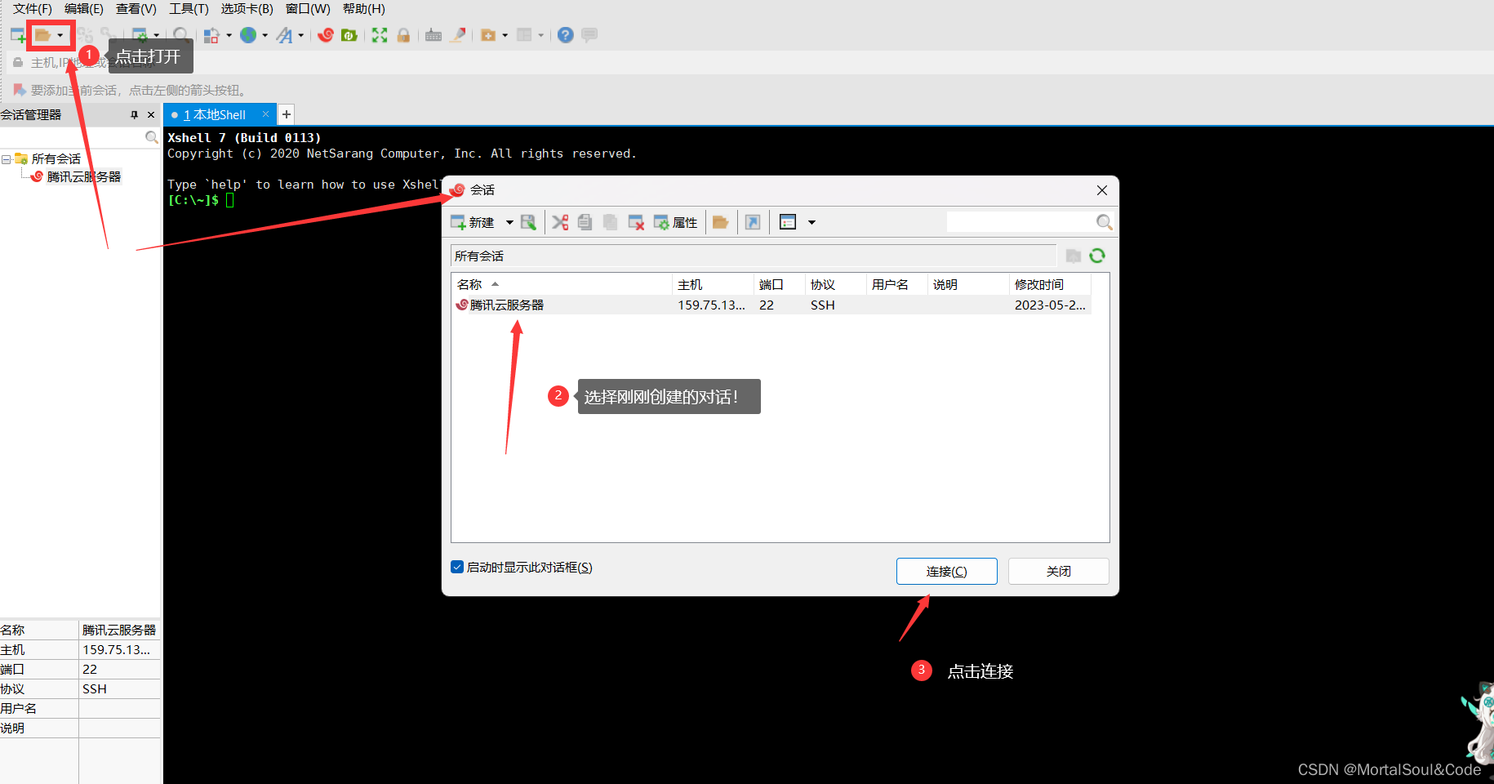The height and width of the screenshot is (784, 1494).
Task: Click the copy icon in dialog toolbar
Action: click(x=585, y=223)
